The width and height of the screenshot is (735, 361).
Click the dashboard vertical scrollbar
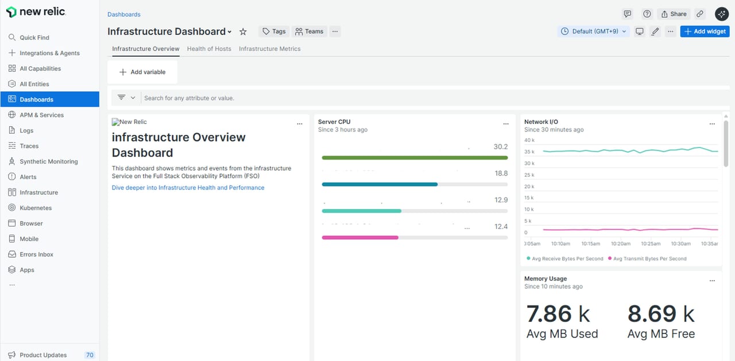(x=726, y=143)
